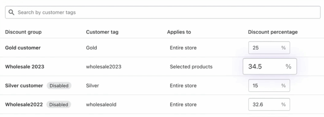Edit the 15 percent discount field
This screenshot has height=117, width=324.
pyautogui.click(x=269, y=86)
